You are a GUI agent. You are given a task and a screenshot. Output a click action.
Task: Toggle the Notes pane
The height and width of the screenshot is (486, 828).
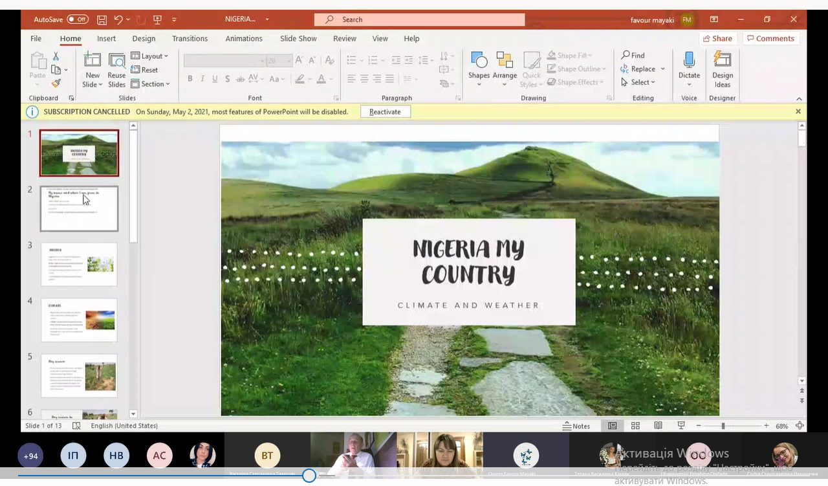coord(576,426)
